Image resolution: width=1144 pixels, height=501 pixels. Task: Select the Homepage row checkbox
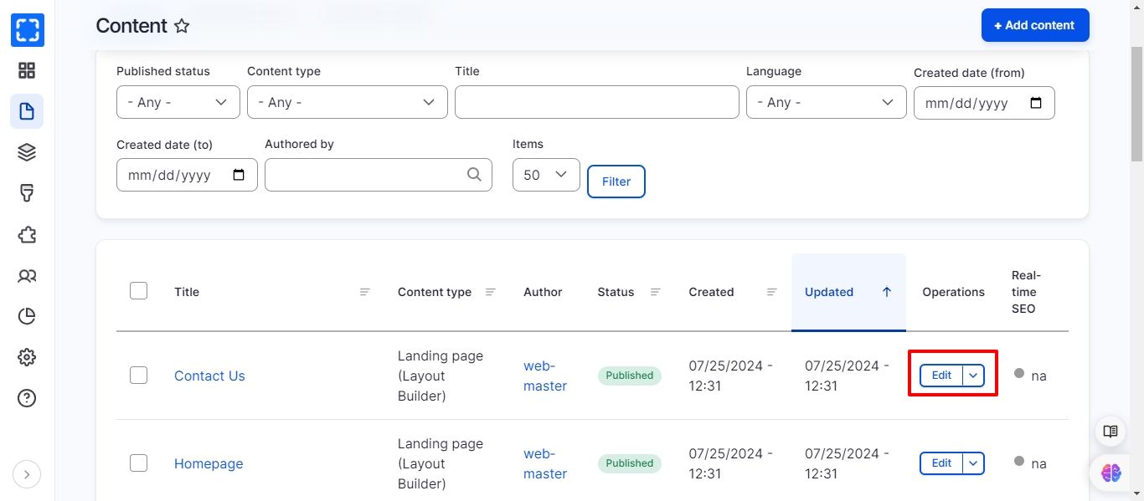(139, 463)
